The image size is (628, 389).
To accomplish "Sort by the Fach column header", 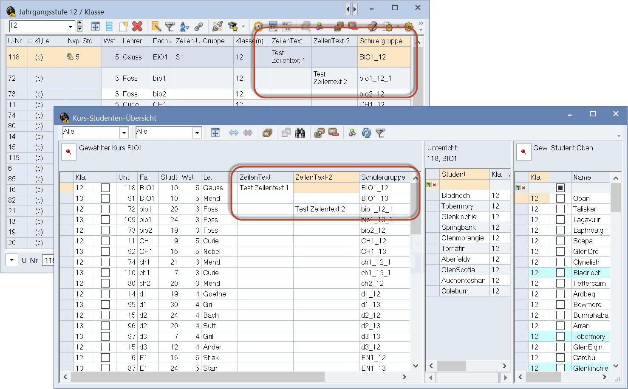I will (162, 41).
